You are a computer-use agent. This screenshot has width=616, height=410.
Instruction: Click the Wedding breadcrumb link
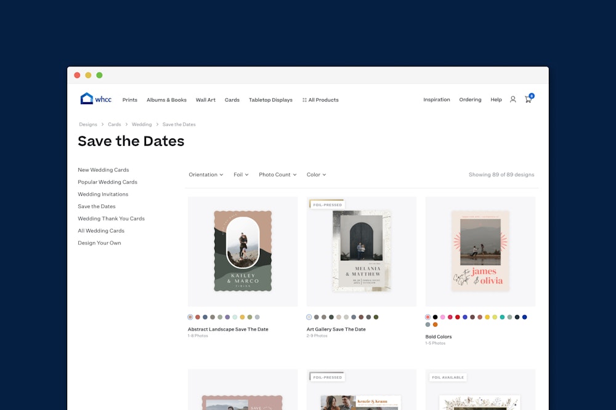(142, 124)
